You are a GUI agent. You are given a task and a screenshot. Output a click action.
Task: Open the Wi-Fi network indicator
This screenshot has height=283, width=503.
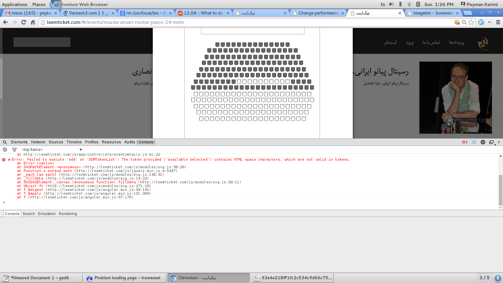[x=409, y=4]
